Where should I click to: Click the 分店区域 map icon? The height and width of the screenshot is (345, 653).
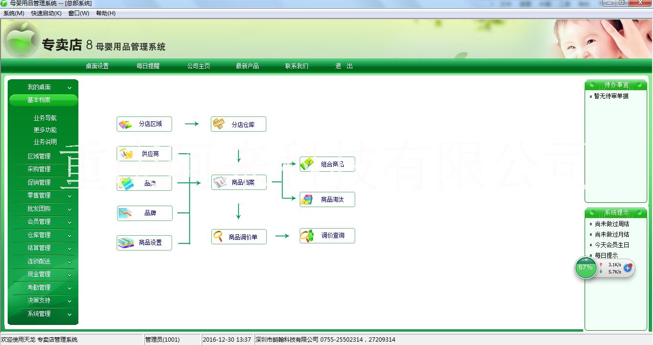click(x=125, y=124)
